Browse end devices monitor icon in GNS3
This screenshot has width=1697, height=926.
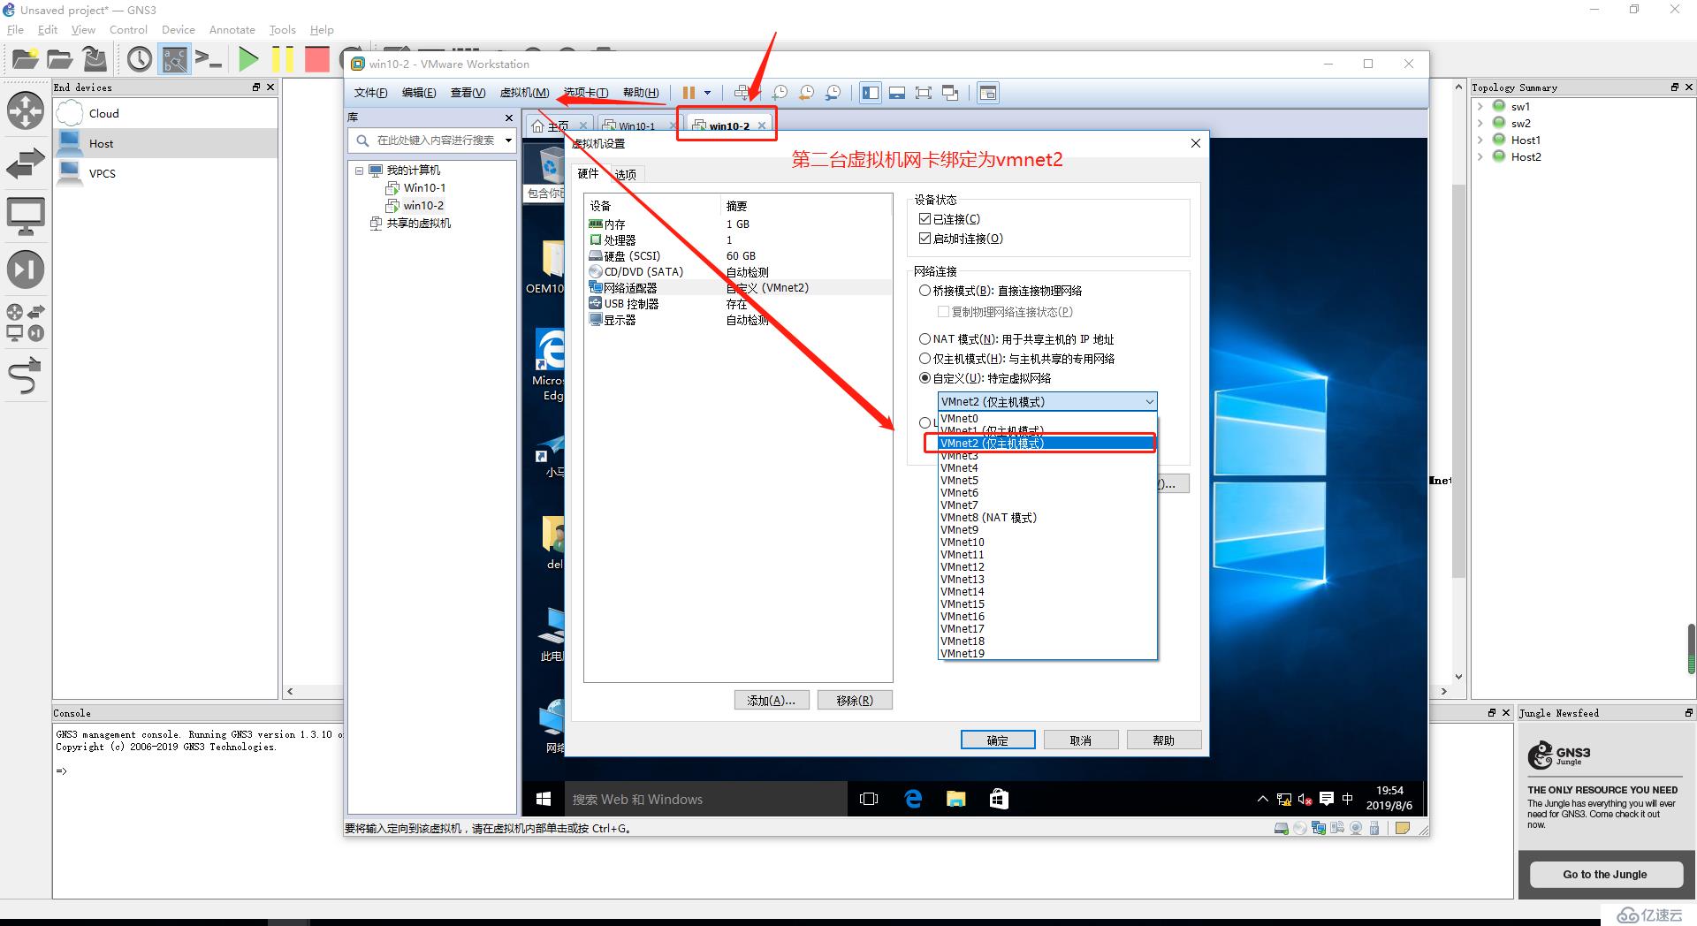[x=26, y=216]
